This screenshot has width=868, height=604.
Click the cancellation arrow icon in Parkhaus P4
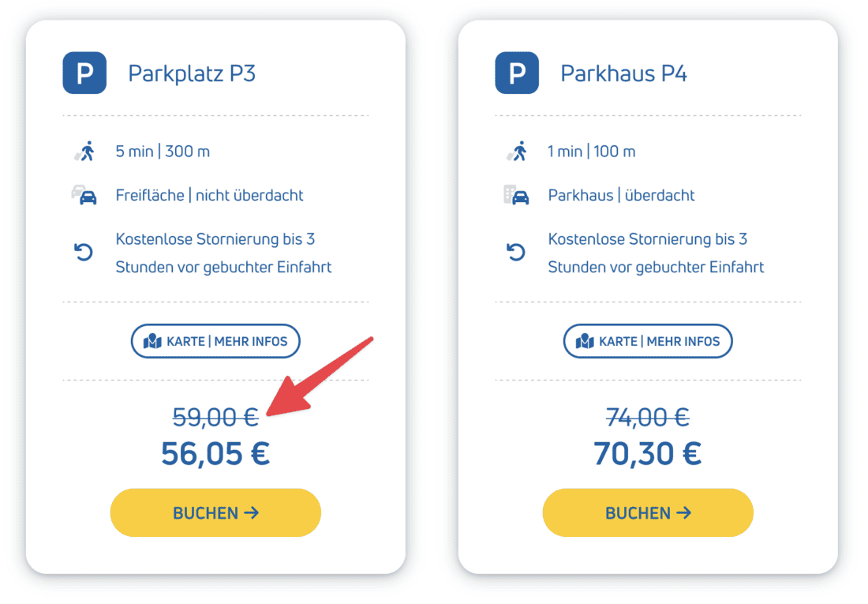click(x=516, y=253)
